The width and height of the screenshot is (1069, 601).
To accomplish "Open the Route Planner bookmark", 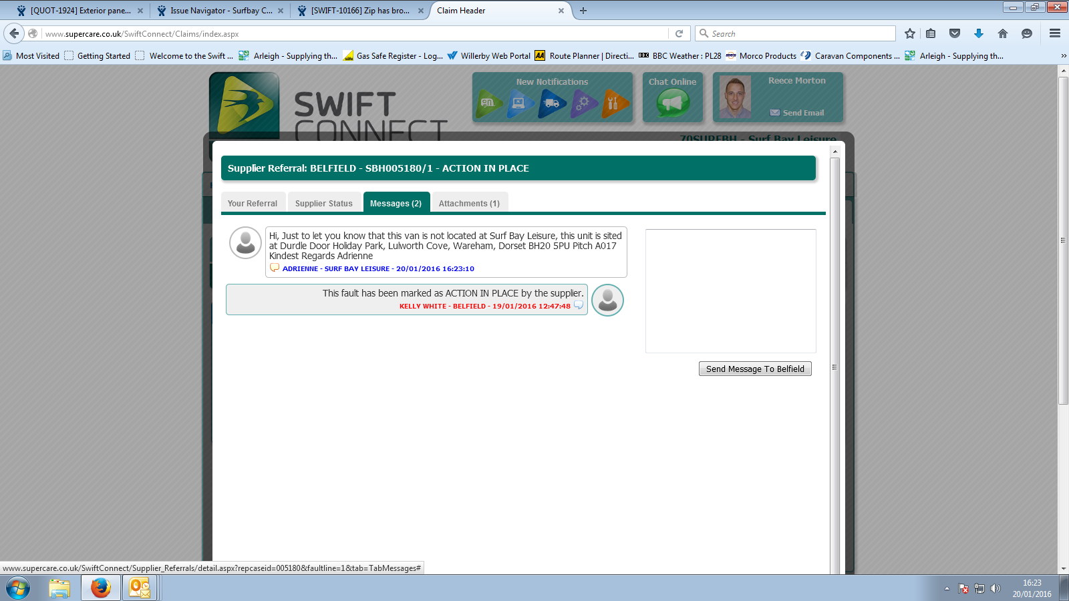I will (x=585, y=56).
